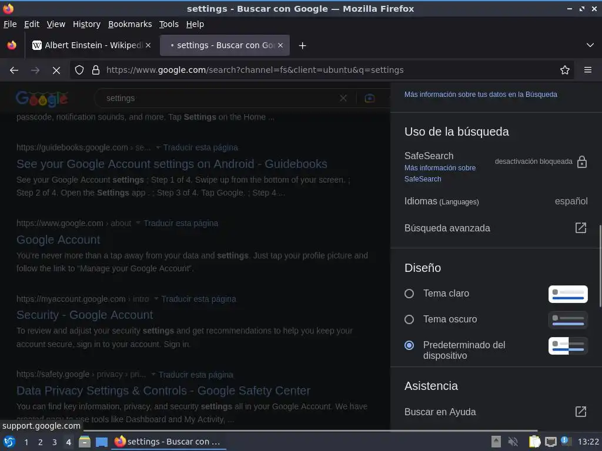The width and height of the screenshot is (602, 451).
Task: Close the Albert Einstein Wikipedia tab
Action: (x=148, y=45)
